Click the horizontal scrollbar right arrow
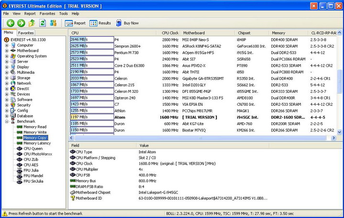Screen dimensions: 344x218 click(333, 138)
